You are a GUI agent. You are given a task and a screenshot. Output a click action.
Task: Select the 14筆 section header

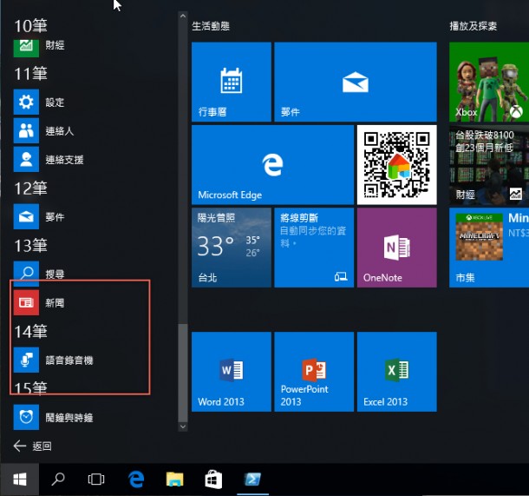(30, 332)
